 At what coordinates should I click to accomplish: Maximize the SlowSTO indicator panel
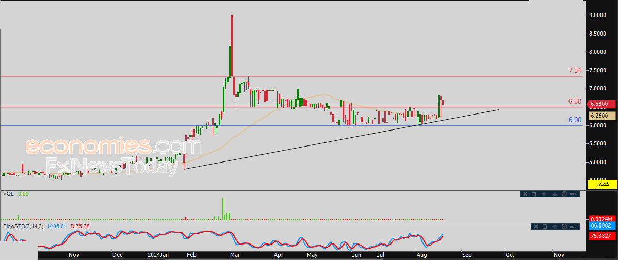tap(545, 226)
